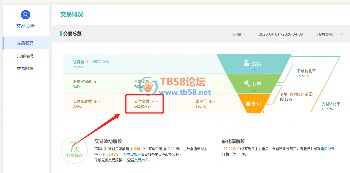Click the 交易分析 circular logo icon
Viewport: 350px width, 173px height.
pos(25,15)
